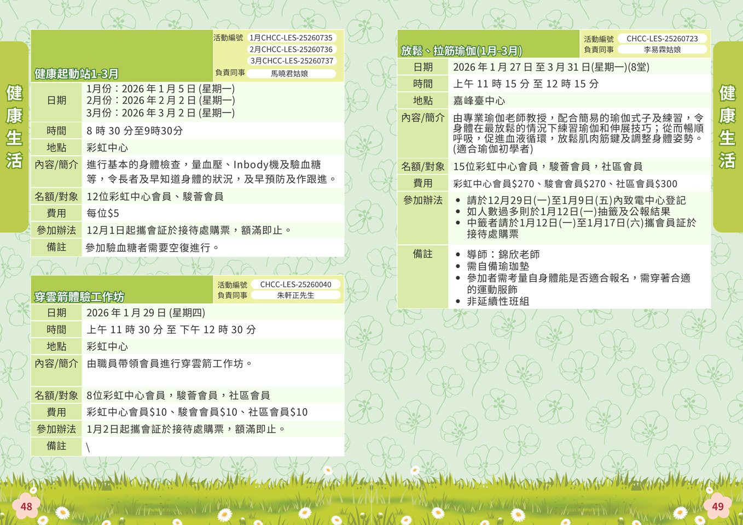The width and height of the screenshot is (743, 525).
Task: Click the 嘉峰臺中心 location cell
Action: (x=479, y=101)
